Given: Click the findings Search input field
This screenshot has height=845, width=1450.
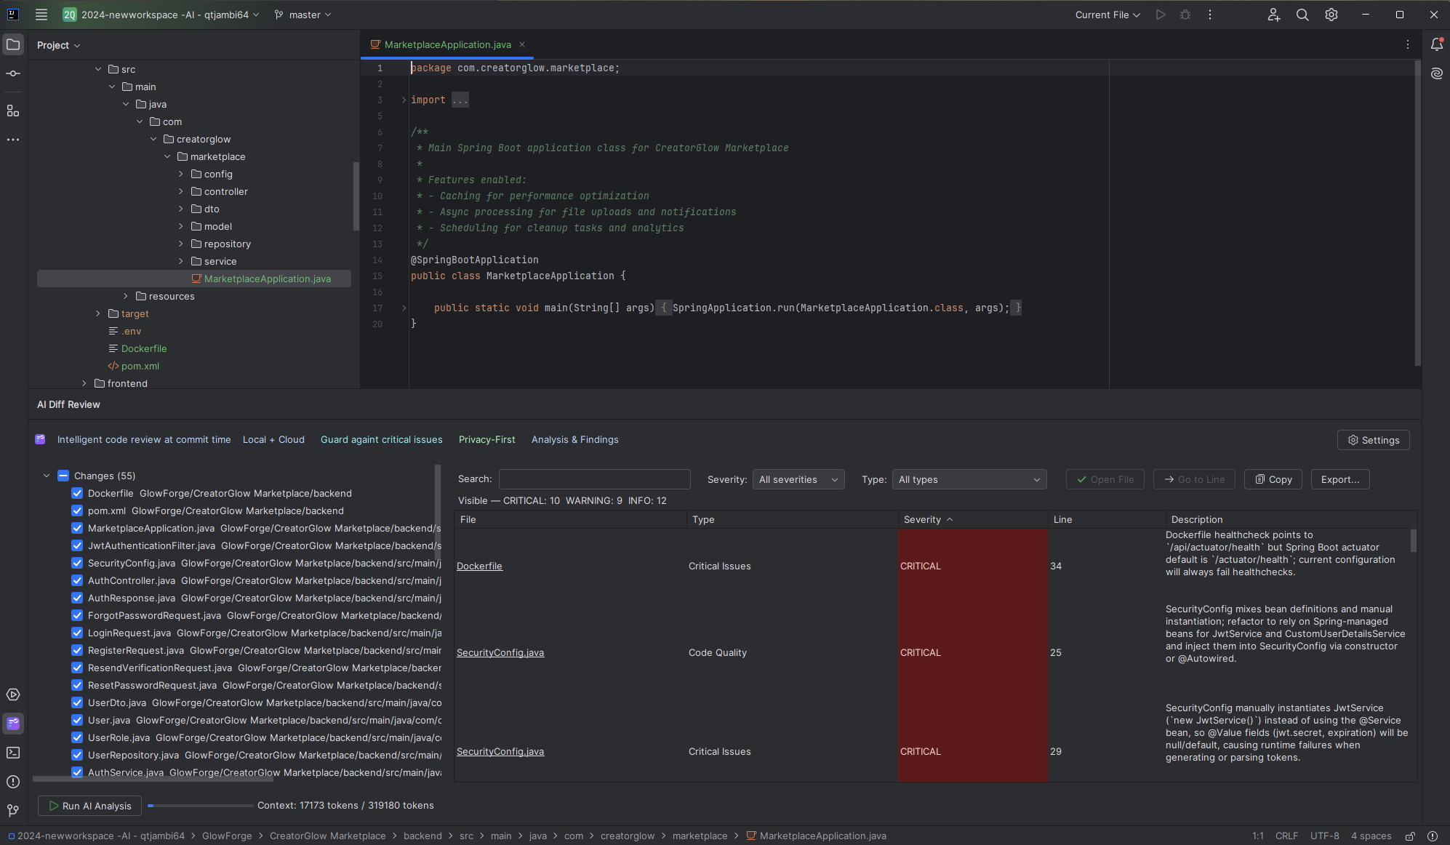Looking at the screenshot, I should [x=594, y=479].
